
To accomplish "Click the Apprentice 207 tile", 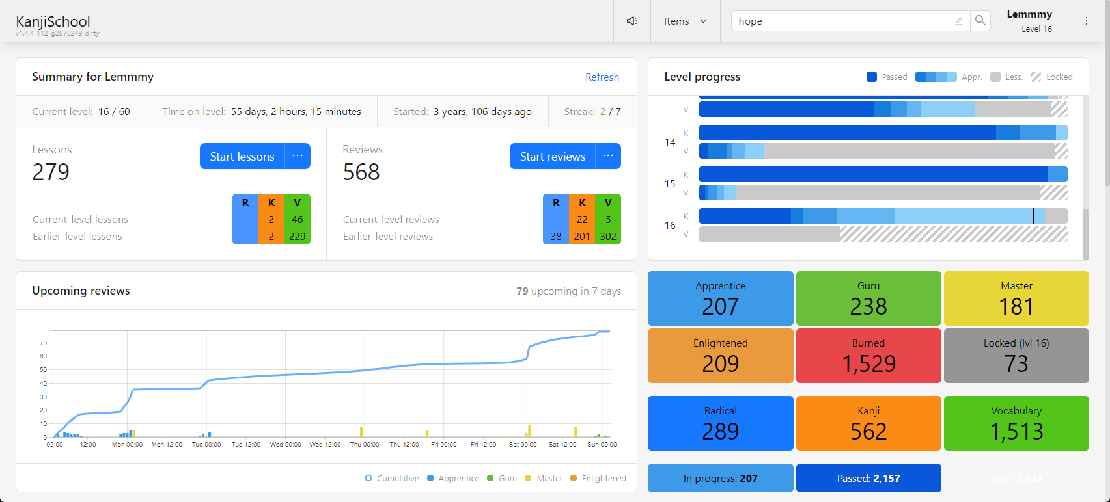I will point(721,298).
